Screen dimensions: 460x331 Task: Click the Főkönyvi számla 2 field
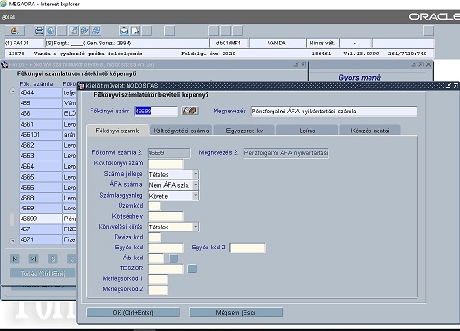click(169, 152)
